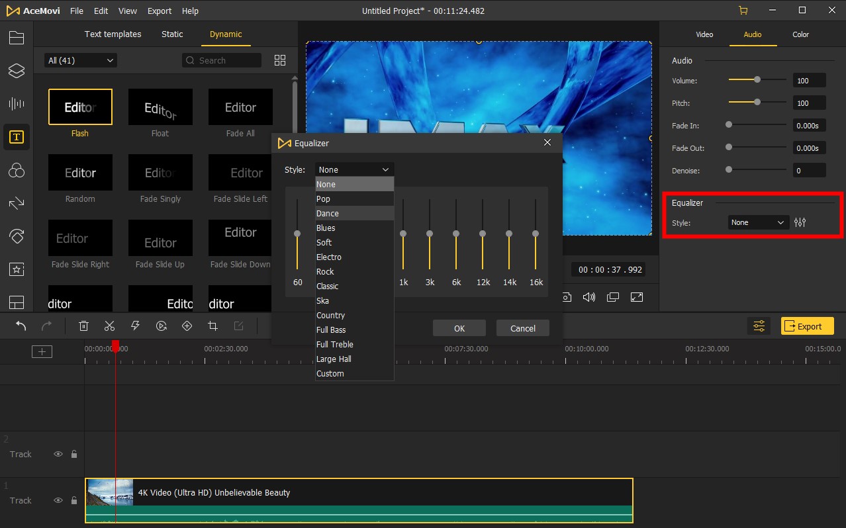The image size is (846, 528).
Task: Click the scissors icon to split the clip
Action: click(109, 326)
